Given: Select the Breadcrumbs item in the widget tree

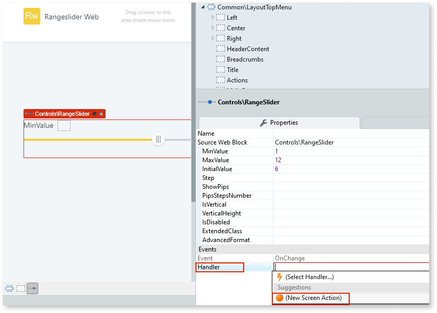Looking at the screenshot, I should pyautogui.click(x=246, y=59).
